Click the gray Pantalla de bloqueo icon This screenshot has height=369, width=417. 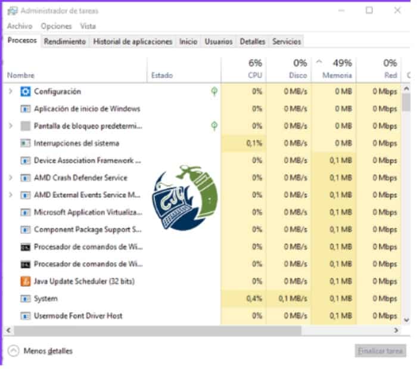click(26, 126)
